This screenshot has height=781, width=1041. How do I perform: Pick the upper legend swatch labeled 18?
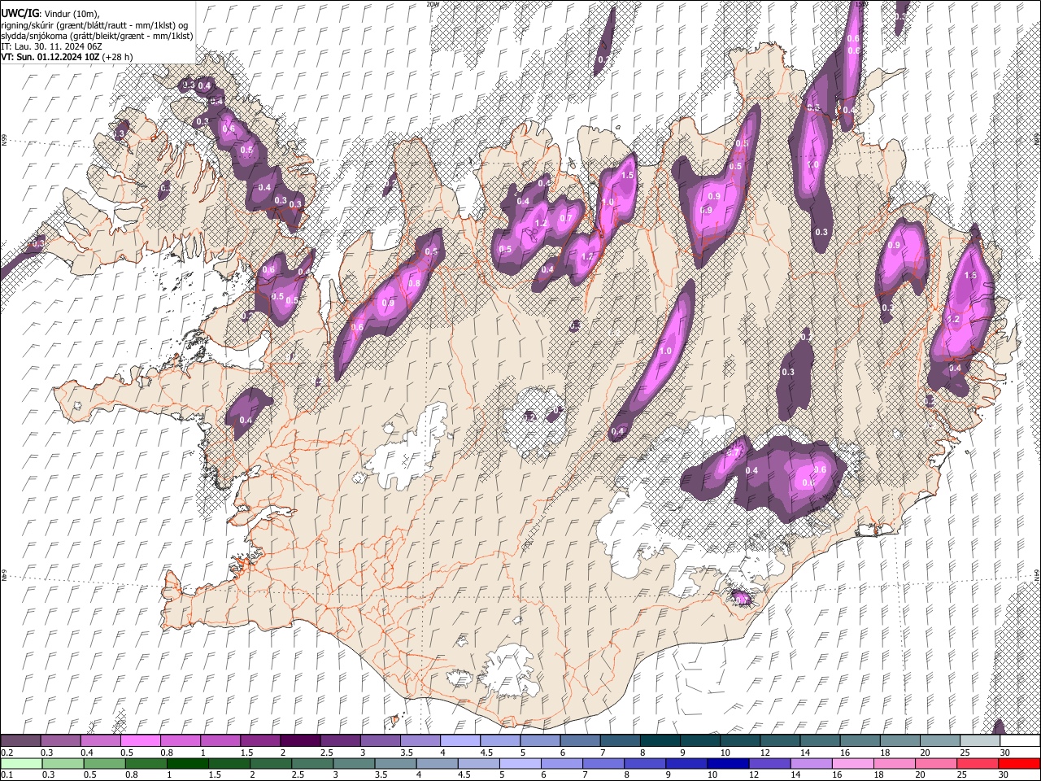(899, 741)
